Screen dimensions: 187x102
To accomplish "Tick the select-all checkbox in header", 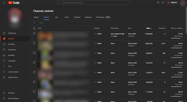I will 34,28.
